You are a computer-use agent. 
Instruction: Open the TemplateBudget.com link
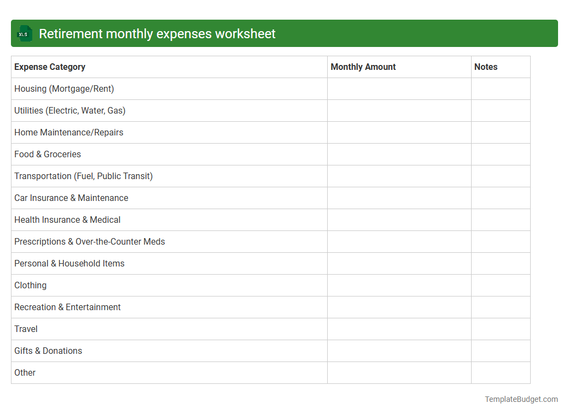520,399
